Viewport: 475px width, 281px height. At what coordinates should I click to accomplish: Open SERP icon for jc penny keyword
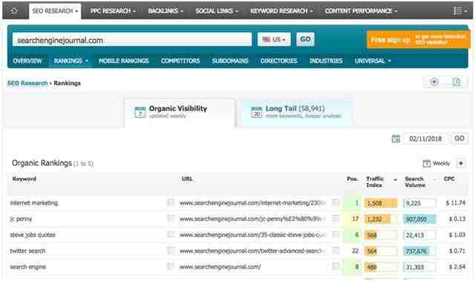(171, 219)
